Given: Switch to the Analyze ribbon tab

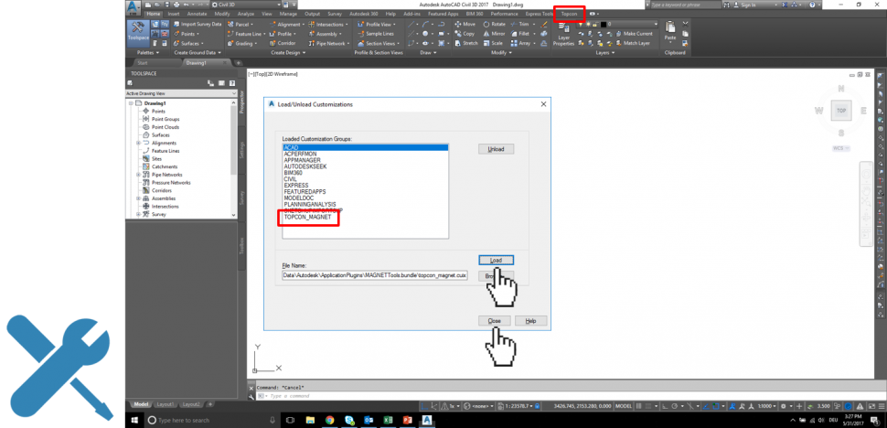Looking at the screenshot, I should pos(246,13).
